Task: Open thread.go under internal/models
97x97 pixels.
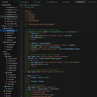Action: click(9, 47)
